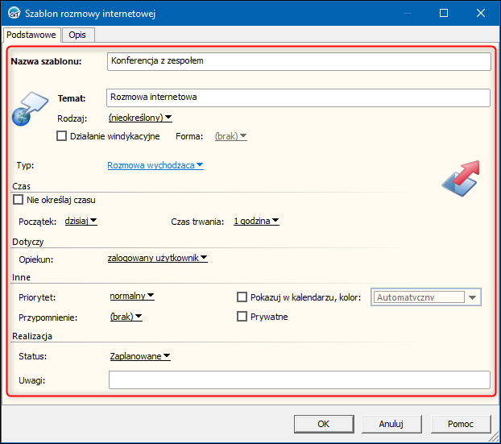Click the OK button
The image size is (501, 444).
[324, 424]
